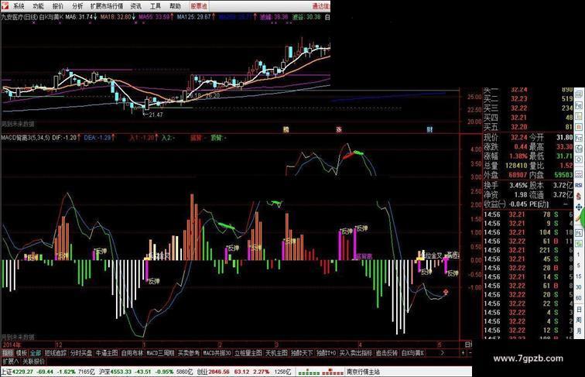Expand more indicator tabs with the right chevron
The height and width of the screenshot is (377, 585).
[x=442, y=353]
